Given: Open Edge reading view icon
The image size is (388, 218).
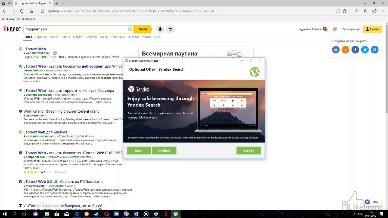Looking at the screenshot, I should [338, 11].
